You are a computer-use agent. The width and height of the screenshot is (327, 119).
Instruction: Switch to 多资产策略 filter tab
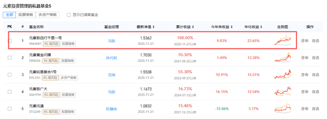(47, 15)
